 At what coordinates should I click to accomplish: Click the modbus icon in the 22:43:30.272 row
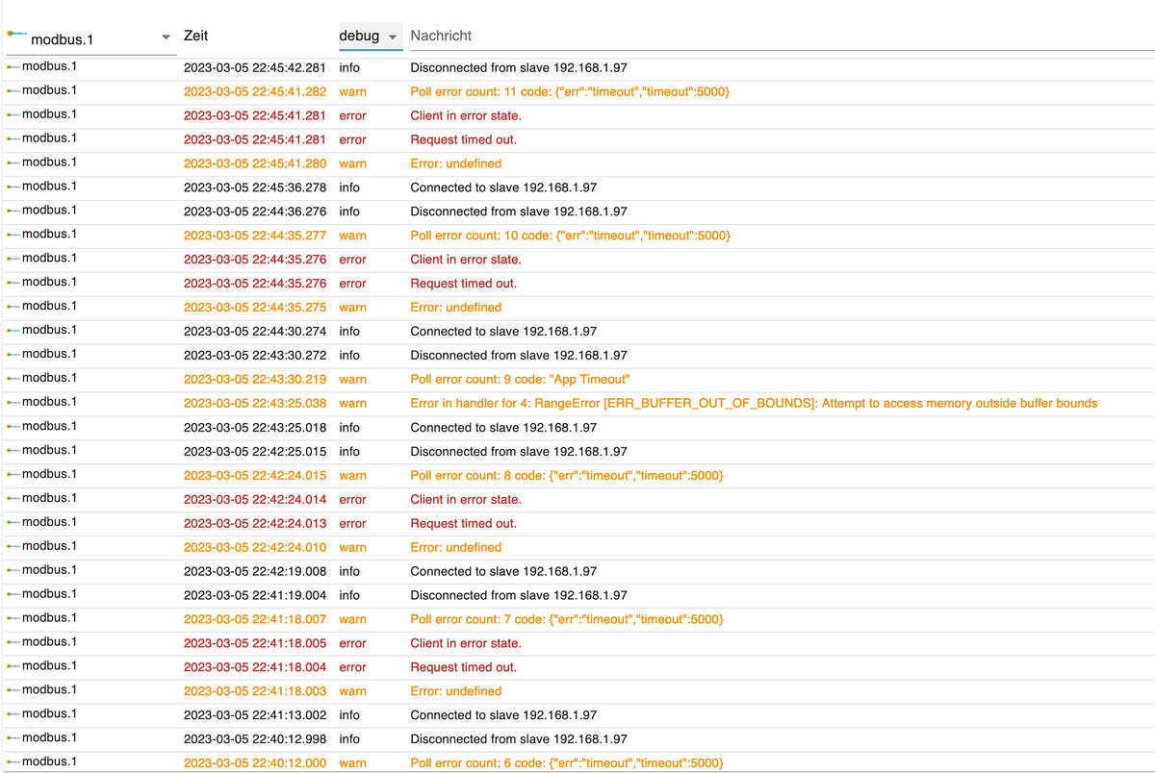click(13, 355)
